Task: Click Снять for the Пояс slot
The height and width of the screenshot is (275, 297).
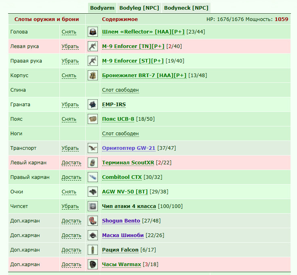Action: [x=69, y=119]
